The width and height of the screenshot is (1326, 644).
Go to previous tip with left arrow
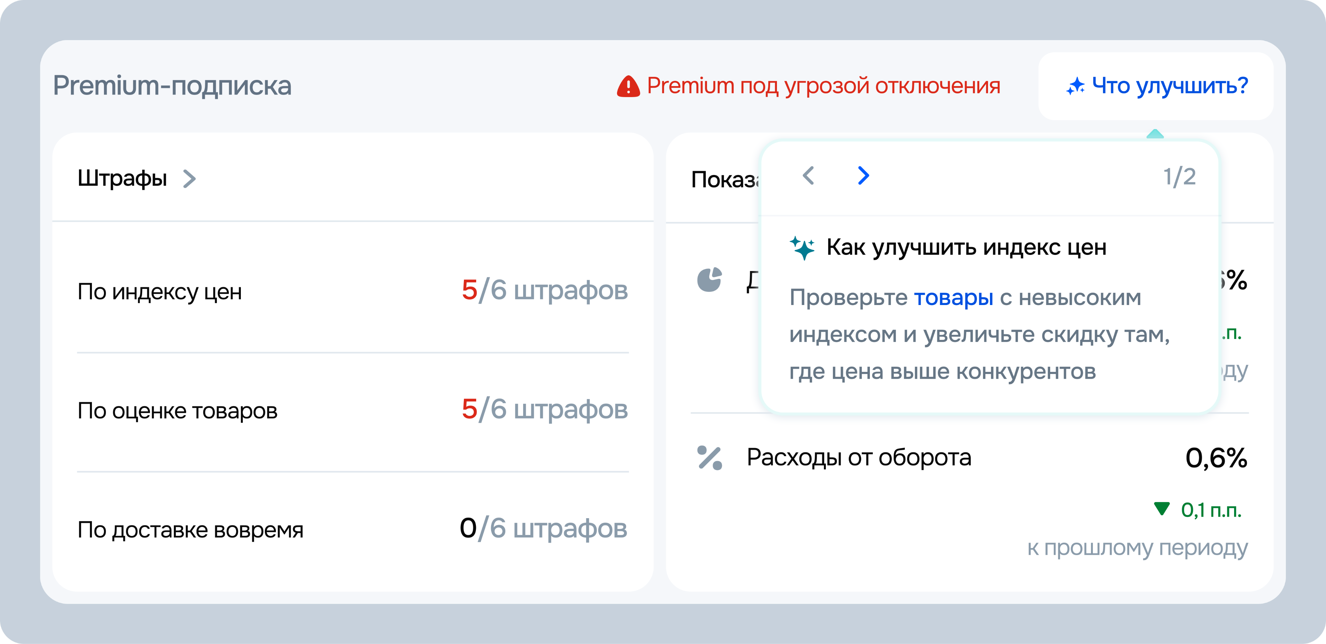coord(808,176)
